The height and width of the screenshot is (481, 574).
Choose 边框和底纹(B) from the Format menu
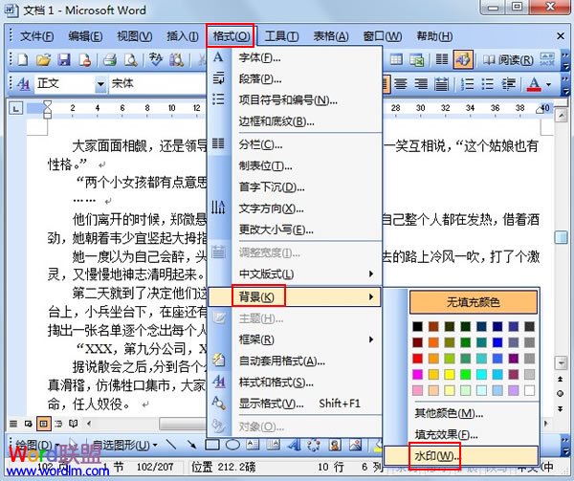[275, 121]
